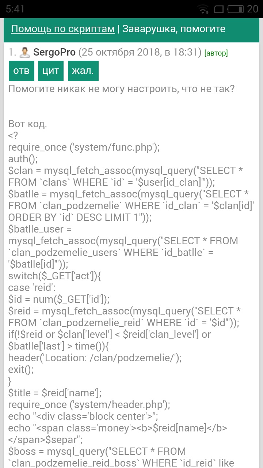Tap the switch($_GET['act']) code line

tap(55, 276)
